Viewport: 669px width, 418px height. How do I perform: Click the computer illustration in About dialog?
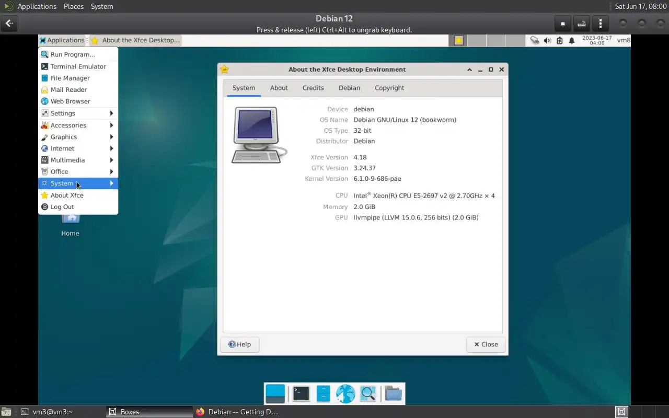pyautogui.click(x=259, y=135)
